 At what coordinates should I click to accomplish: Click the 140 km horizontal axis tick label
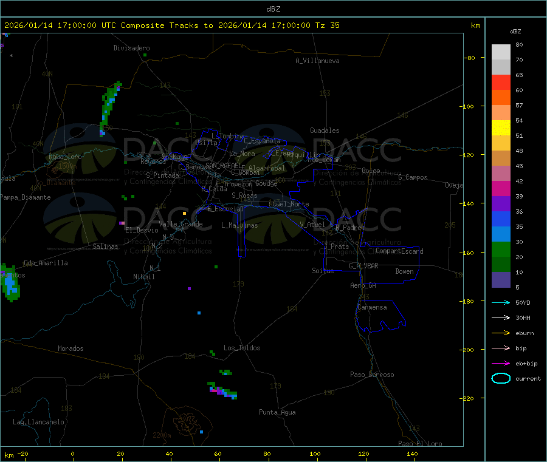[x=412, y=454]
